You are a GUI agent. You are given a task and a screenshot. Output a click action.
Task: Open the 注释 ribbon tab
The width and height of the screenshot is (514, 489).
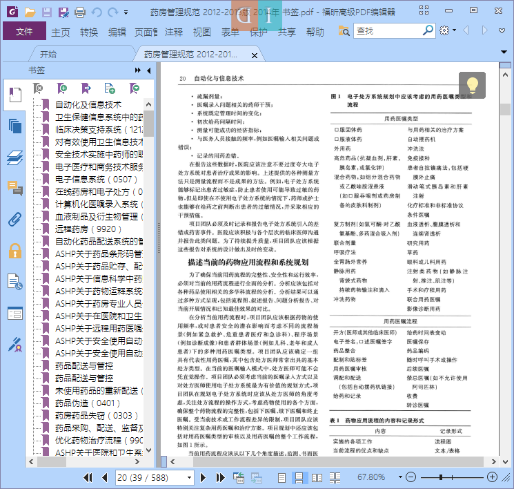tap(174, 32)
